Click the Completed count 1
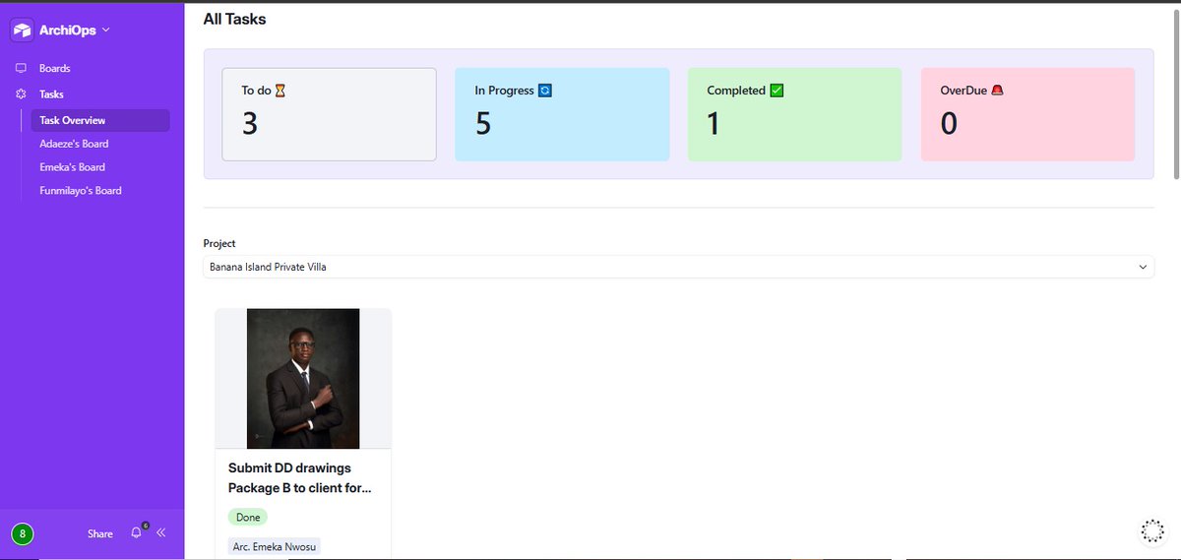1181x560 pixels. (x=714, y=124)
